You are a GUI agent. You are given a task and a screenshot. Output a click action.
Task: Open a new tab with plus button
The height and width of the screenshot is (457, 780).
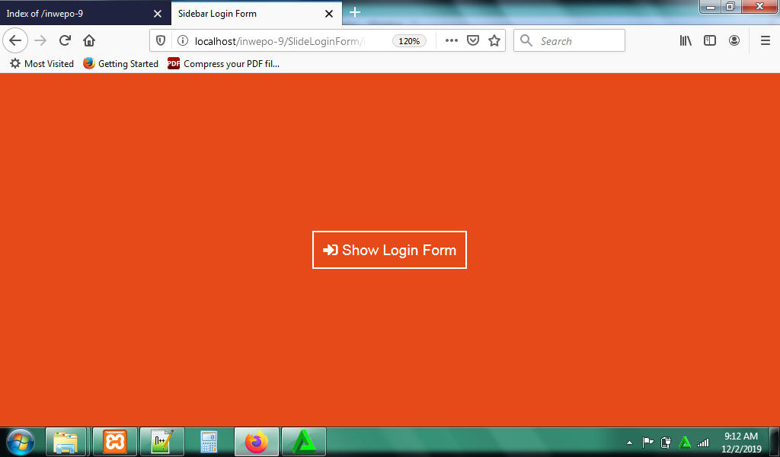click(355, 12)
